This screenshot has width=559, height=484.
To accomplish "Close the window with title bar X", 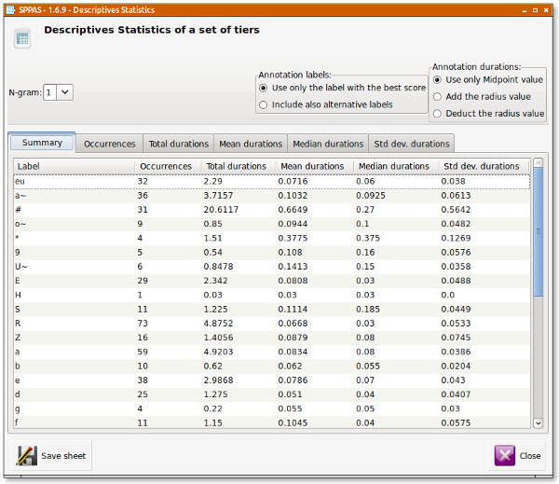I will [x=546, y=10].
